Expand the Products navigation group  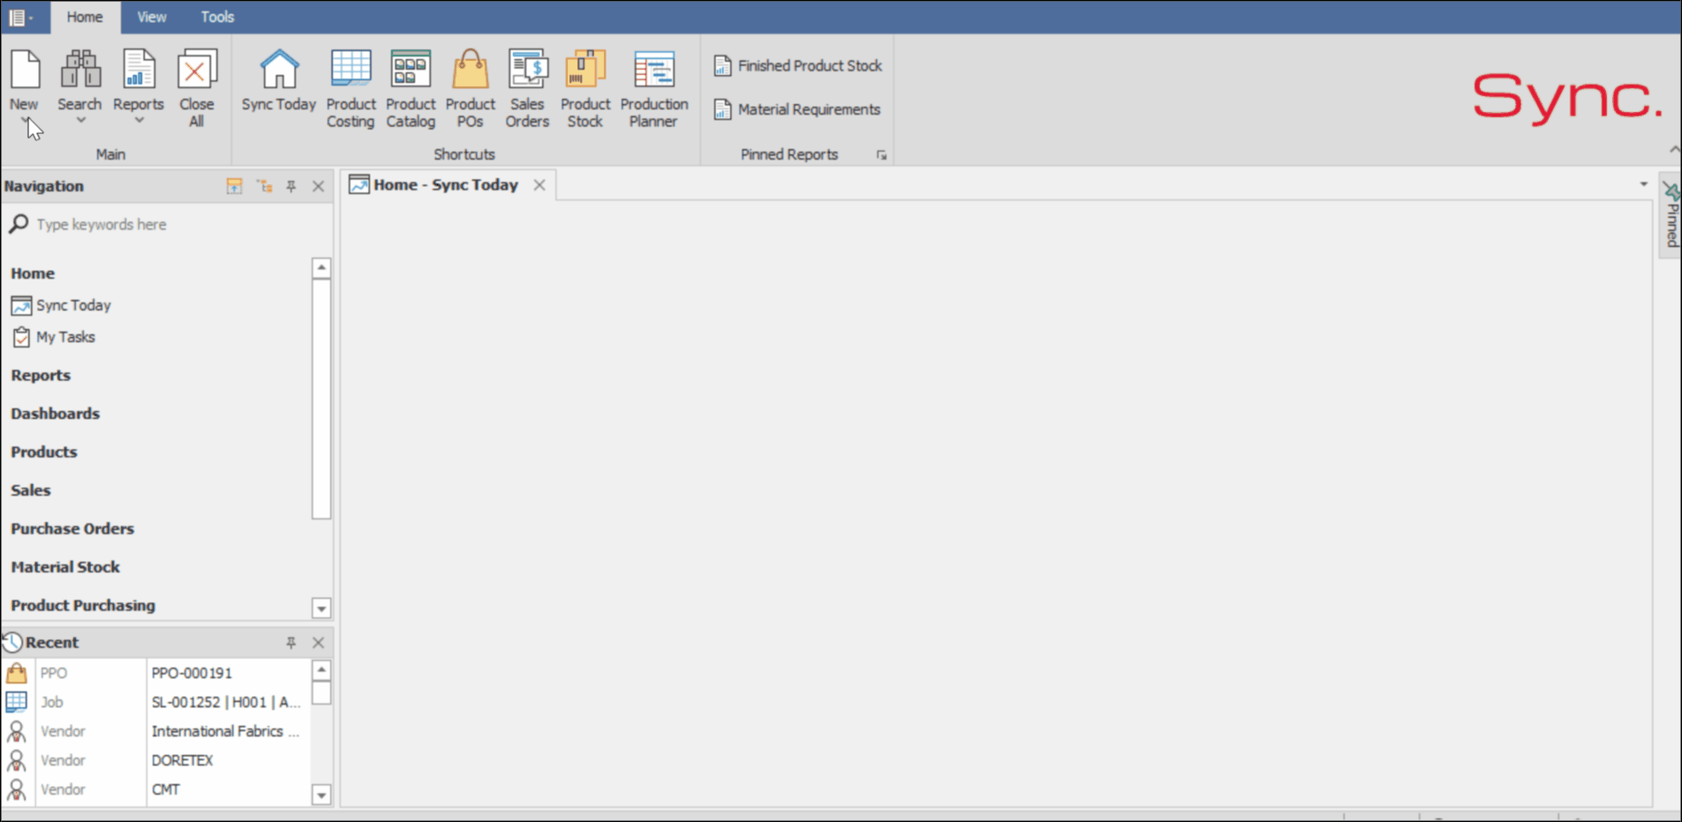[44, 452]
